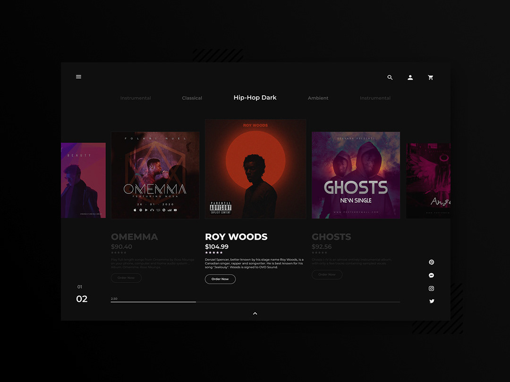Screen dimensions: 510x382
Task: Go to page 01 indicator
Action: pyautogui.click(x=80, y=287)
